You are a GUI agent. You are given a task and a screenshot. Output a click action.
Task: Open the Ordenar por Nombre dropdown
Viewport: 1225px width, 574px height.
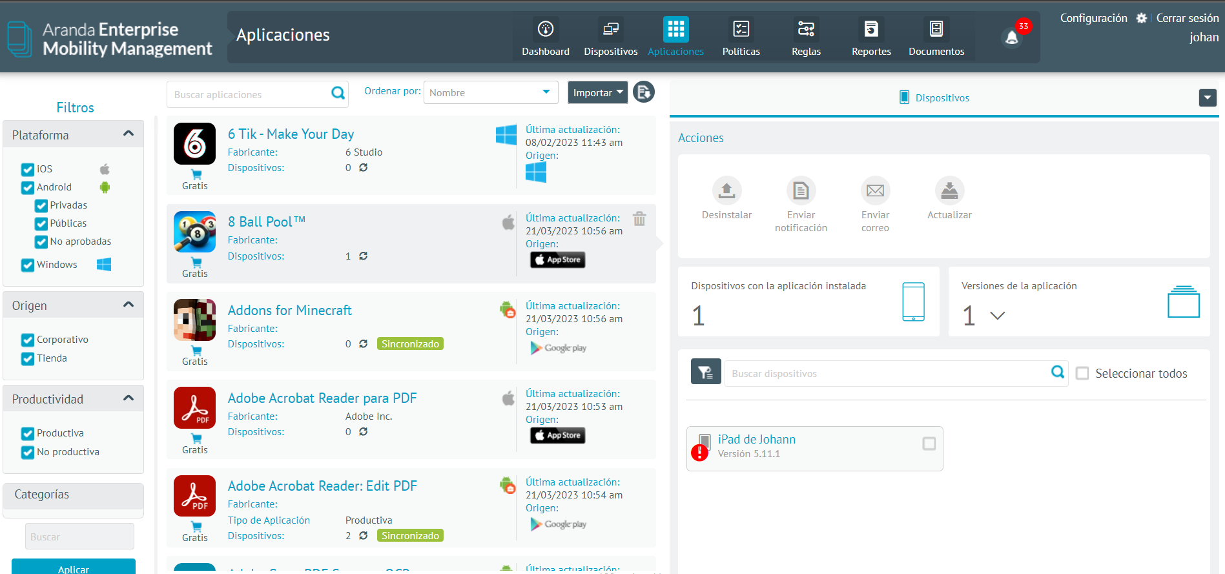491,92
